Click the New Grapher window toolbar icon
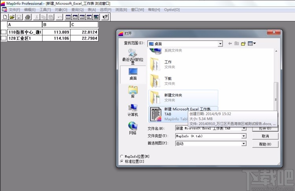This screenshot has height=191, width=295. point(82,17)
